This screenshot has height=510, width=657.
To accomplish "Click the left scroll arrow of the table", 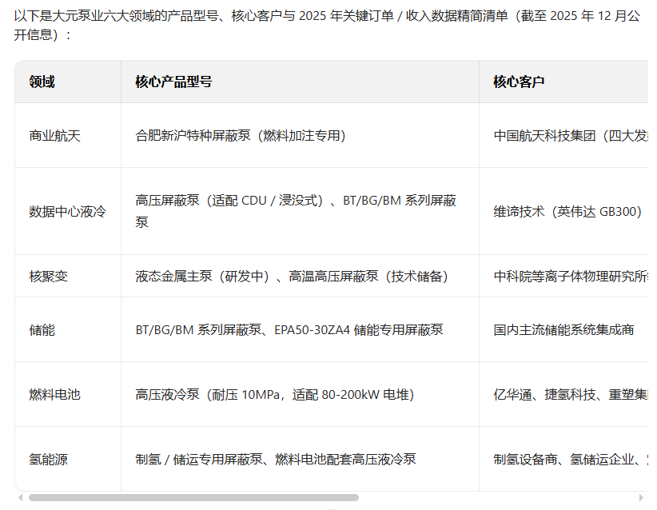I will 20,497.
